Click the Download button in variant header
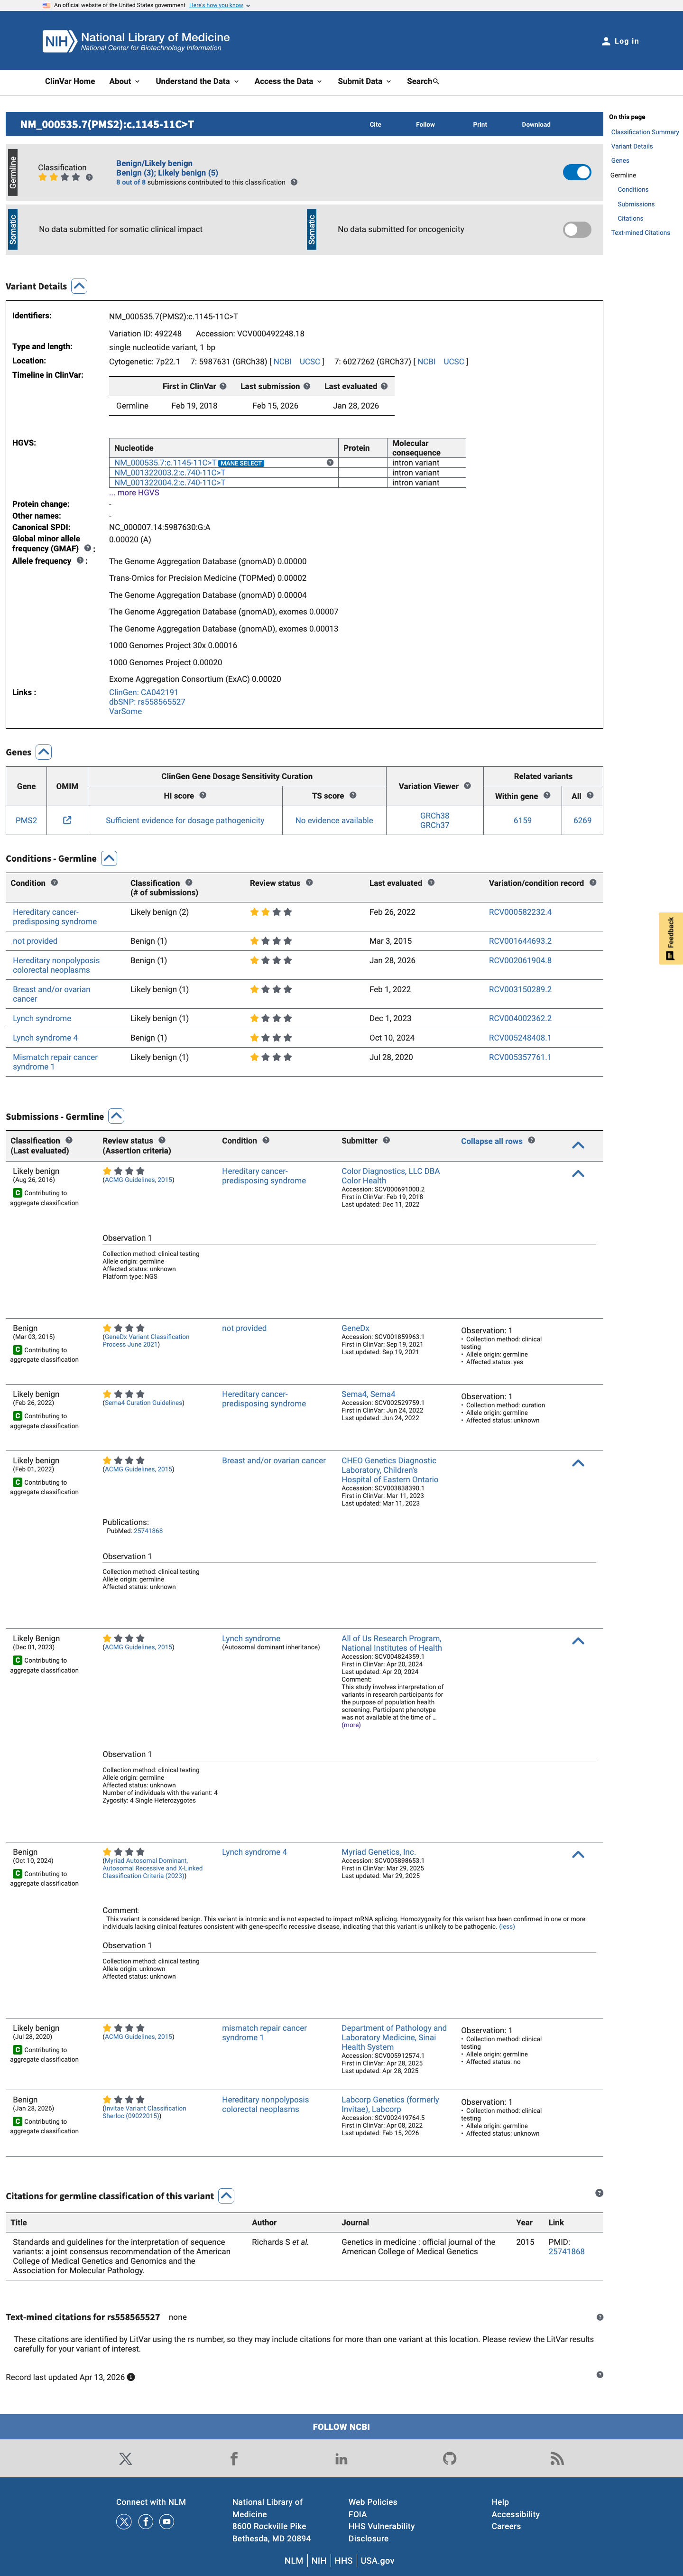Image resolution: width=683 pixels, height=2576 pixels. [x=536, y=125]
